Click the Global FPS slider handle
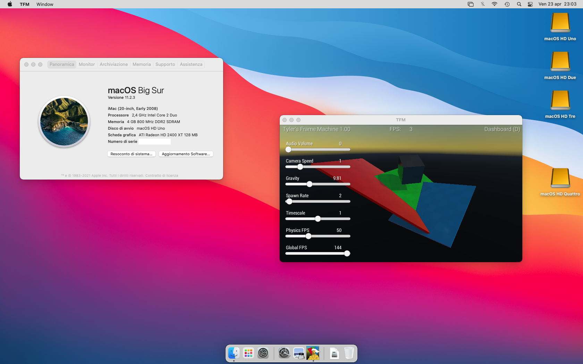The image size is (583, 364). [x=347, y=253]
